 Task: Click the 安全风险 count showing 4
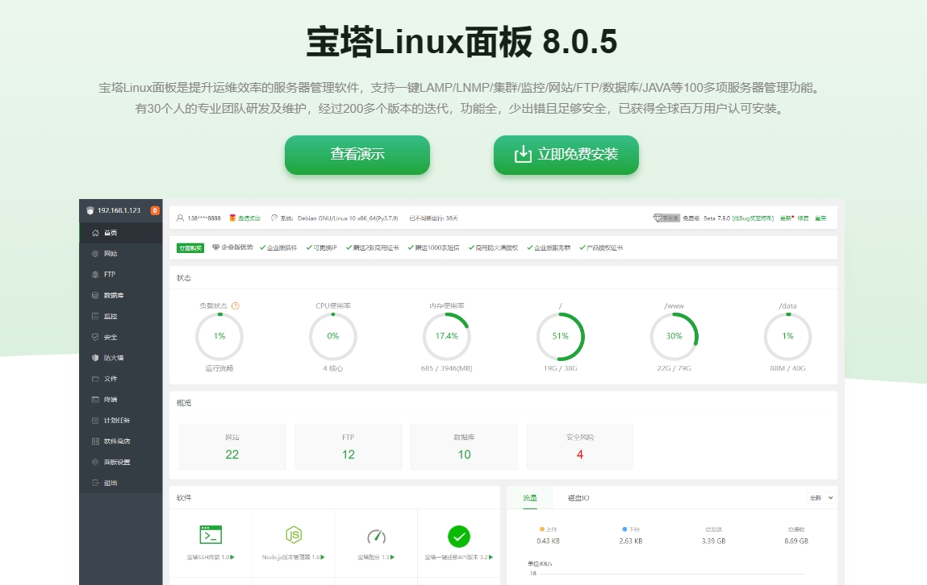[x=579, y=454]
